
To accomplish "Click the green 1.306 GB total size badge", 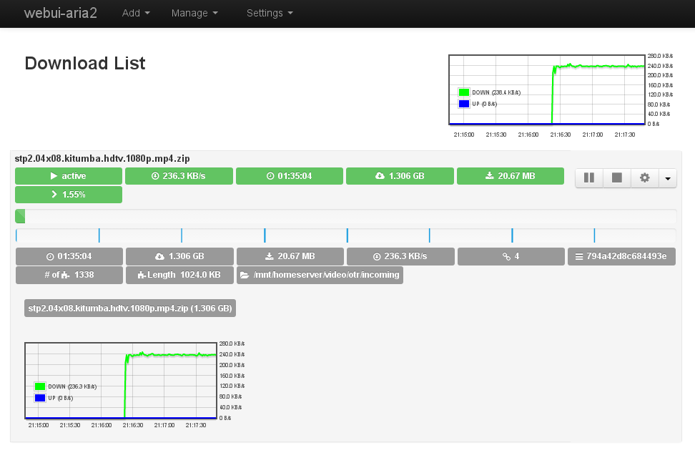I will click(x=400, y=176).
